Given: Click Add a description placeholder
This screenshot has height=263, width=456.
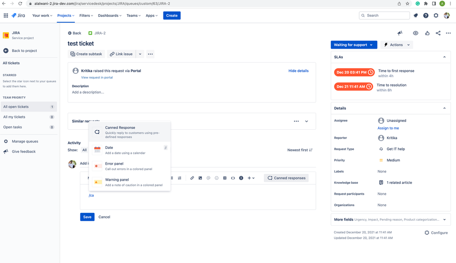Looking at the screenshot, I should 88,92.
